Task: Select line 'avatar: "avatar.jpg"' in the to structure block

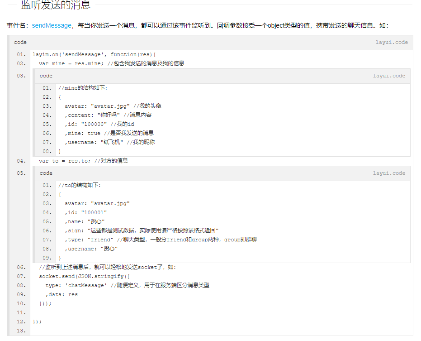Action: tap(97, 204)
